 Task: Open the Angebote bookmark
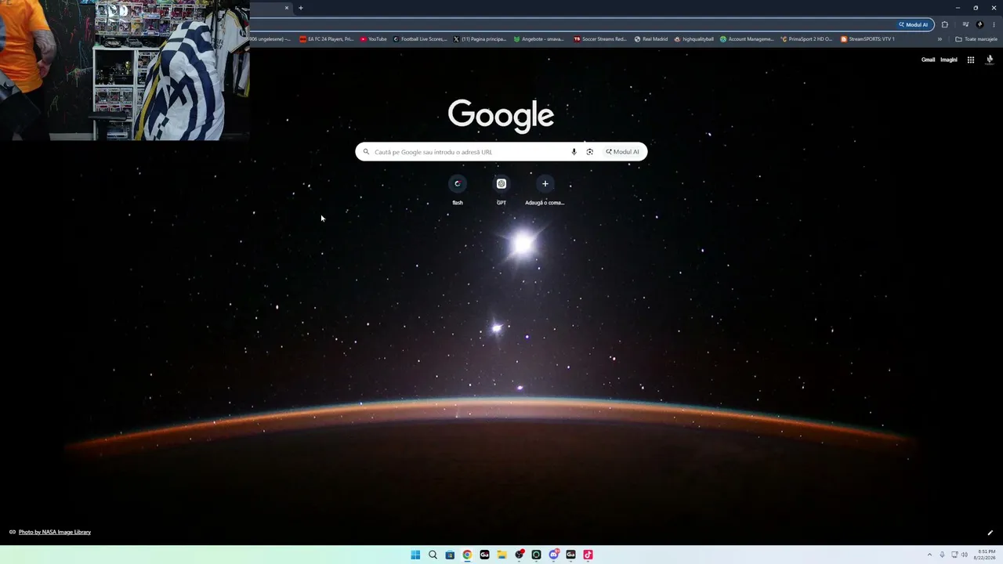click(x=538, y=39)
